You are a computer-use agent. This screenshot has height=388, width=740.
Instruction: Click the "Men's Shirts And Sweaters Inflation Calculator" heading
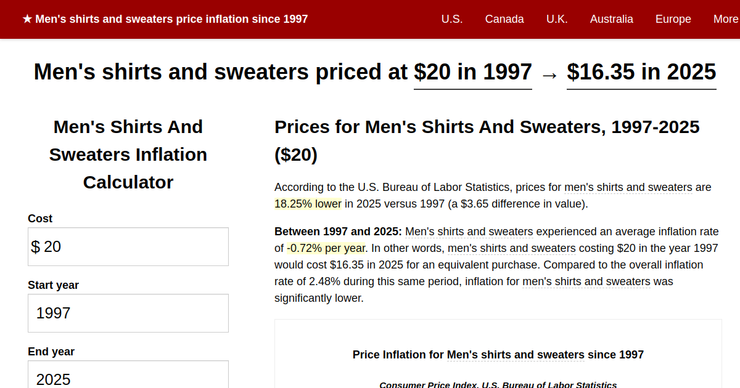(x=128, y=155)
